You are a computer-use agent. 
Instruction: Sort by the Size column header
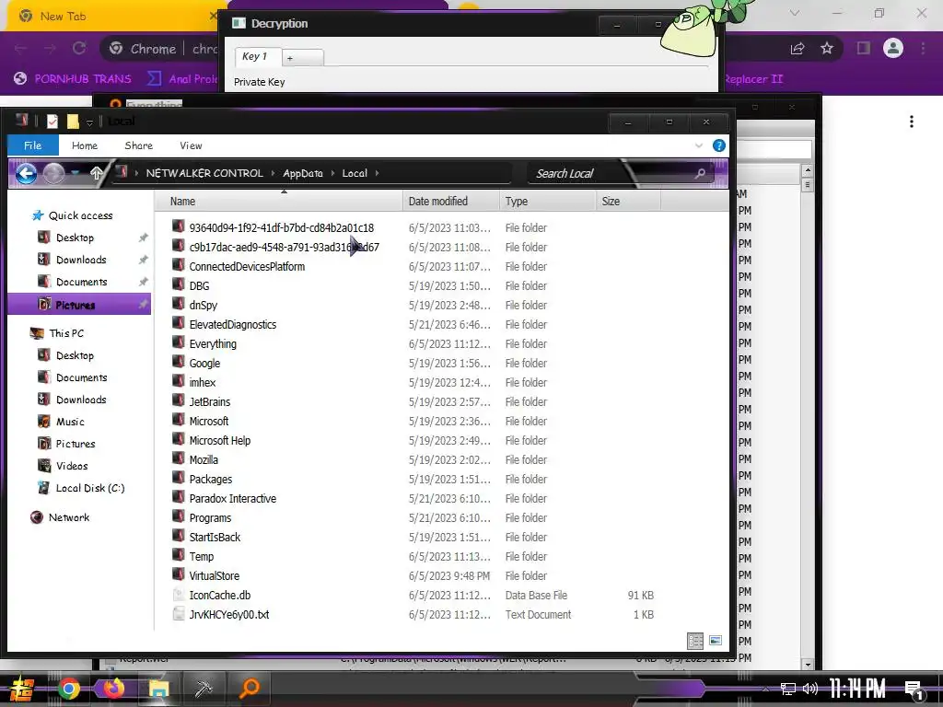click(x=628, y=202)
